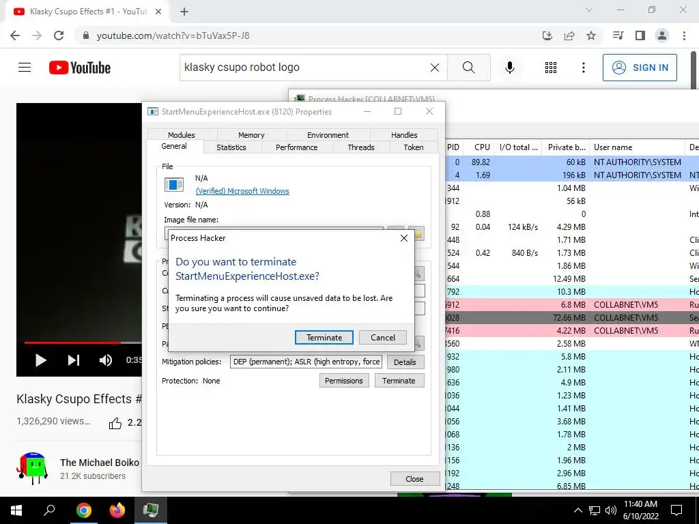Open the Statistics tab
Image resolution: width=699 pixels, height=524 pixels.
[x=231, y=147]
